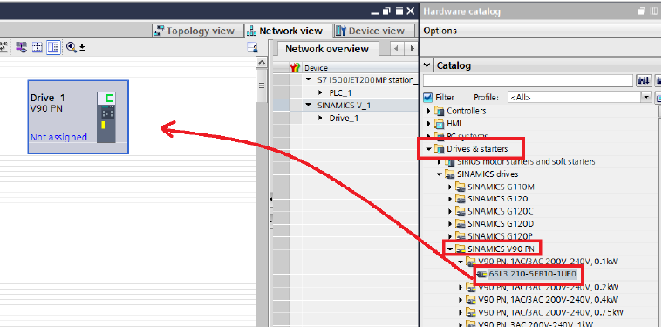662x327 pixels.
Task: Switch to the Topology view tab
Action: coord(195,31)
